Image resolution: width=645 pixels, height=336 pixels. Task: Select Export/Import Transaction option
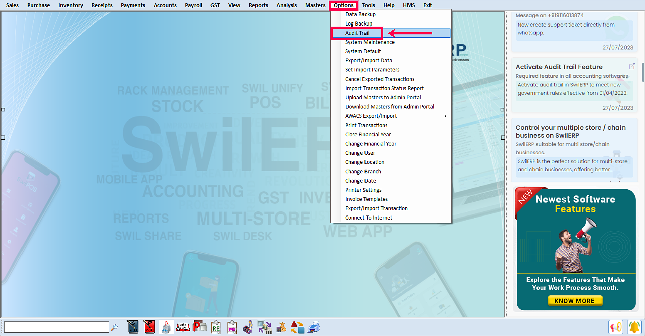pyautogui.click(x=391, y=208)
